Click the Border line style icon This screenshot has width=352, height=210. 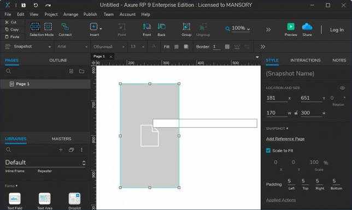[237, 46]
